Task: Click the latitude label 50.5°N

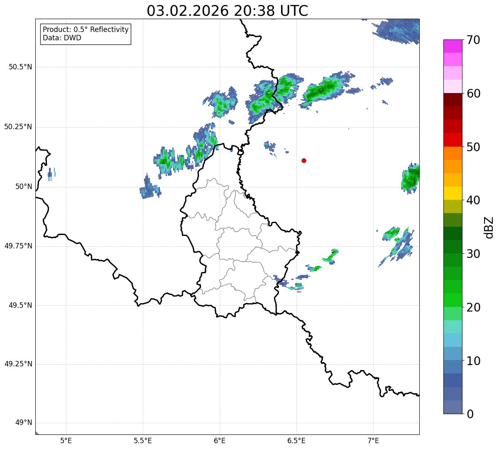Action: point(20,67)
